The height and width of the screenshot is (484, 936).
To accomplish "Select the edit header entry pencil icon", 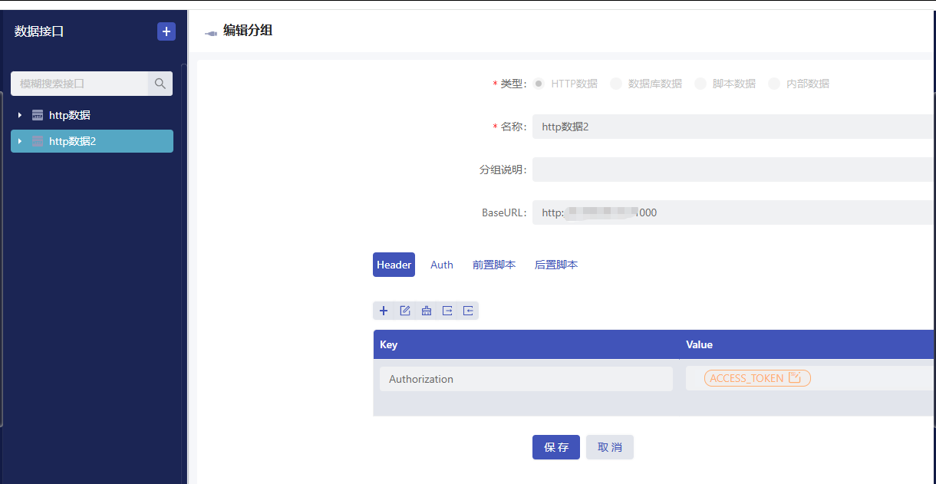I will 405,311.
